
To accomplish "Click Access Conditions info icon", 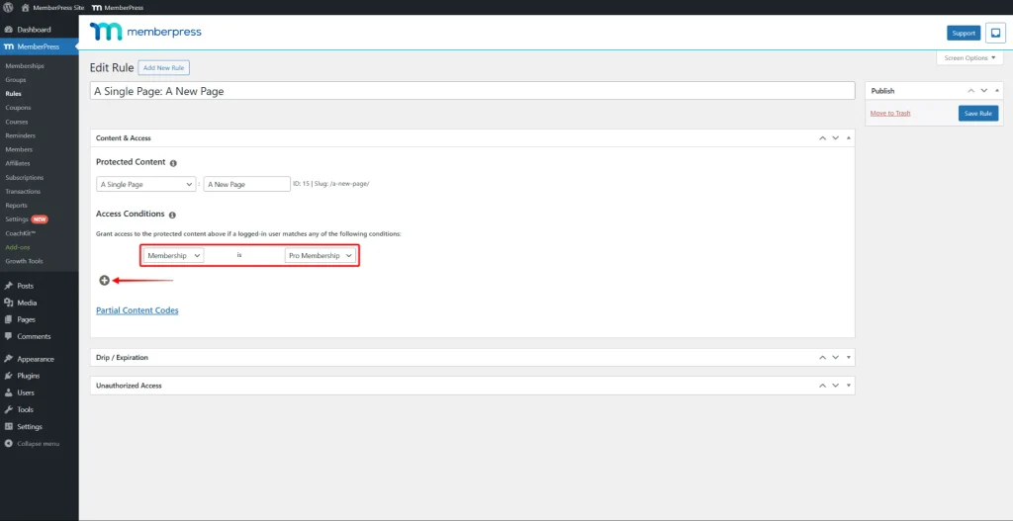I will (x=172, y=215).
